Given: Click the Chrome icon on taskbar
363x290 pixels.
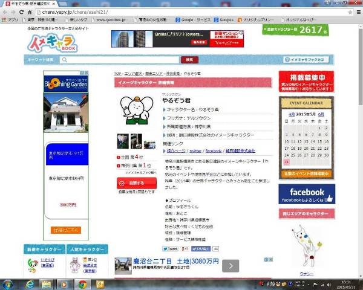Looking at the screenshot, I should (82, 285).
